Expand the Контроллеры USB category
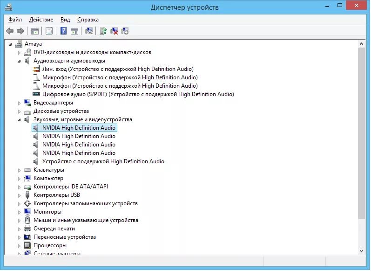The width and height of the screenshot is (371, 271). [x=20, y=195]
